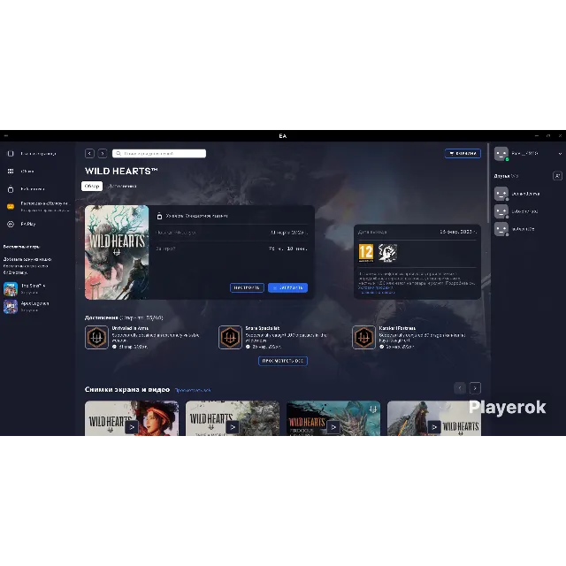Show next screenshots with right carousel arrow

point(475,388)
